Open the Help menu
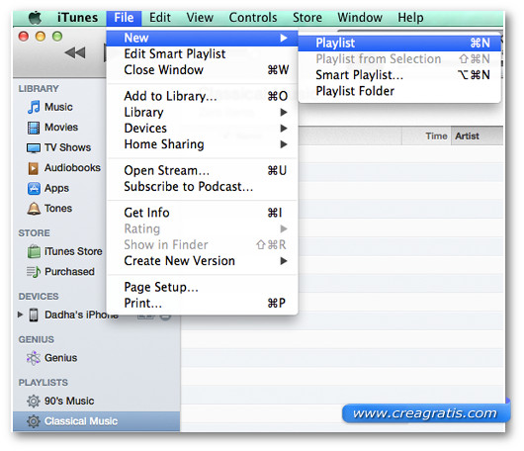 [410, 18]
